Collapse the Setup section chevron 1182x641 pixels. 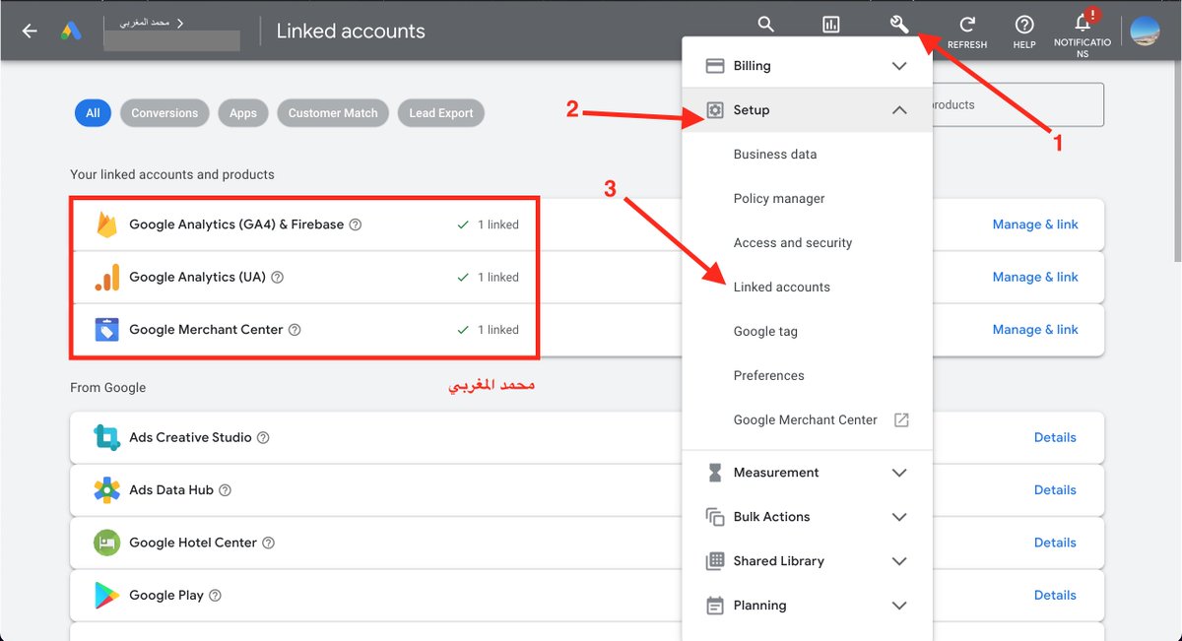point(898,110)
